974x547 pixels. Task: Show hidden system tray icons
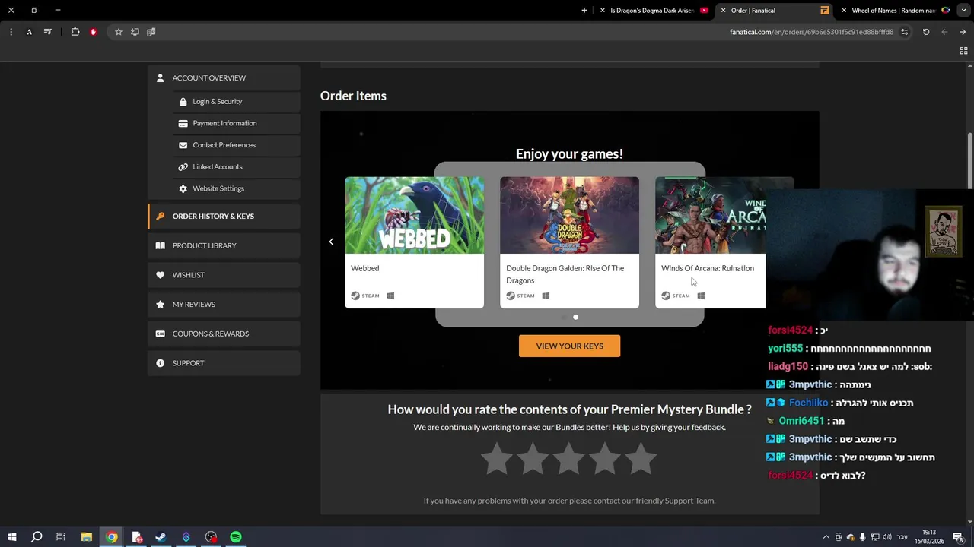click(x=826, y=537)
